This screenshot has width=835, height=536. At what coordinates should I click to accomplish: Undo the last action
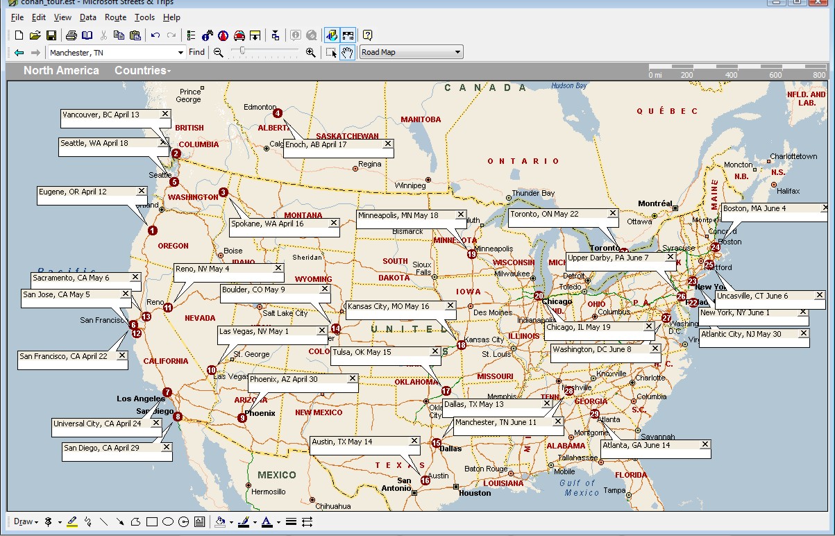(155, 35)
